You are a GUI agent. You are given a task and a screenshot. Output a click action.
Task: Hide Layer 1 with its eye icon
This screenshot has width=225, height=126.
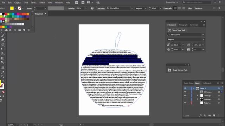pyautogui.click(x=185, y=88)
